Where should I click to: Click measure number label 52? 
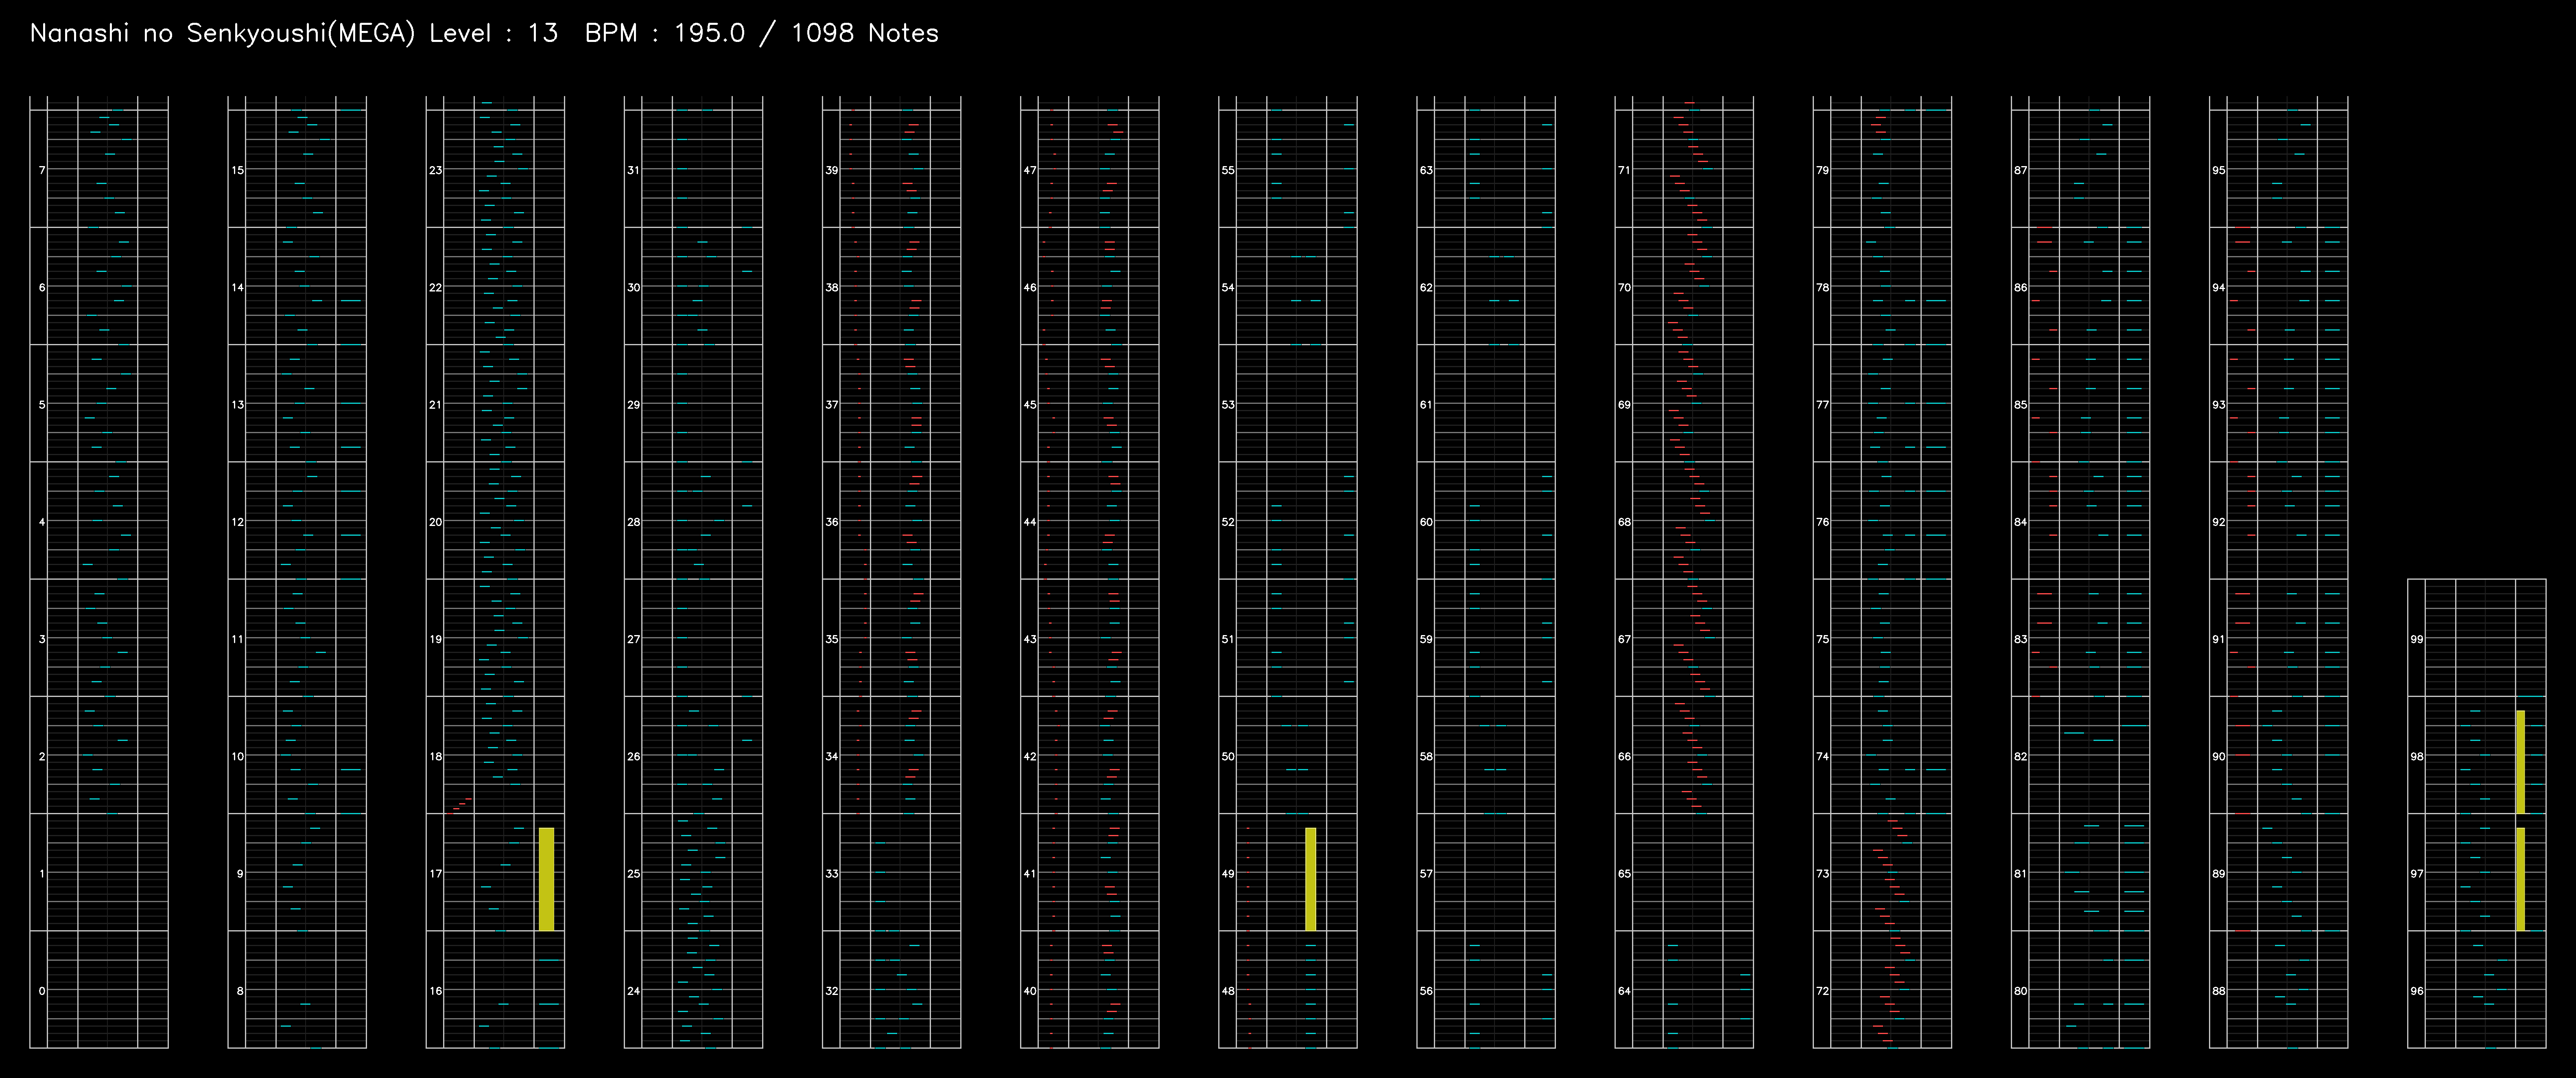(1228, 521)
